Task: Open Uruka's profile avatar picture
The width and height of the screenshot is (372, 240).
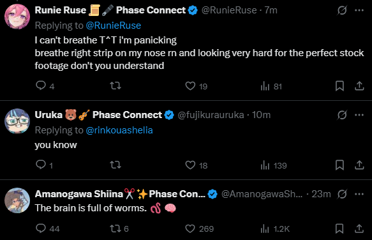Action: [17, 121]
